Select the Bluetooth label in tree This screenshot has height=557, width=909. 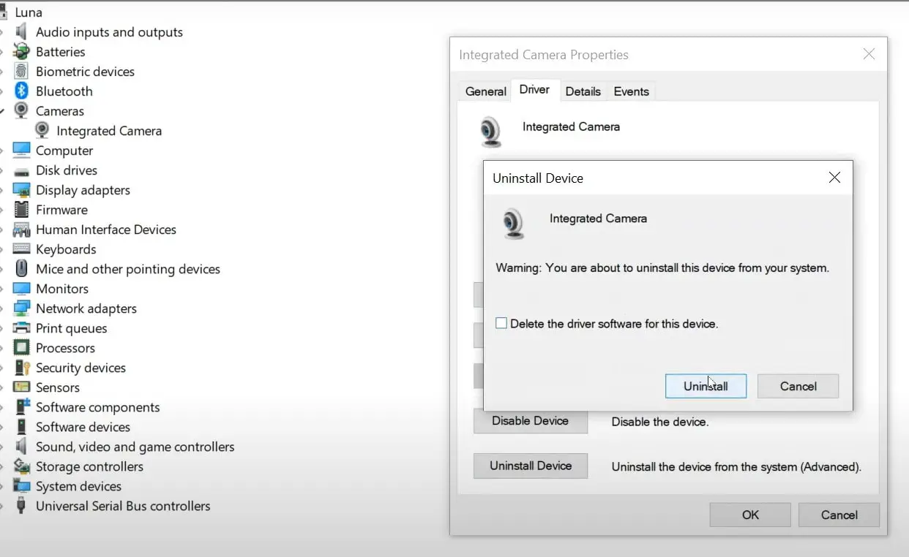point(64,91)
